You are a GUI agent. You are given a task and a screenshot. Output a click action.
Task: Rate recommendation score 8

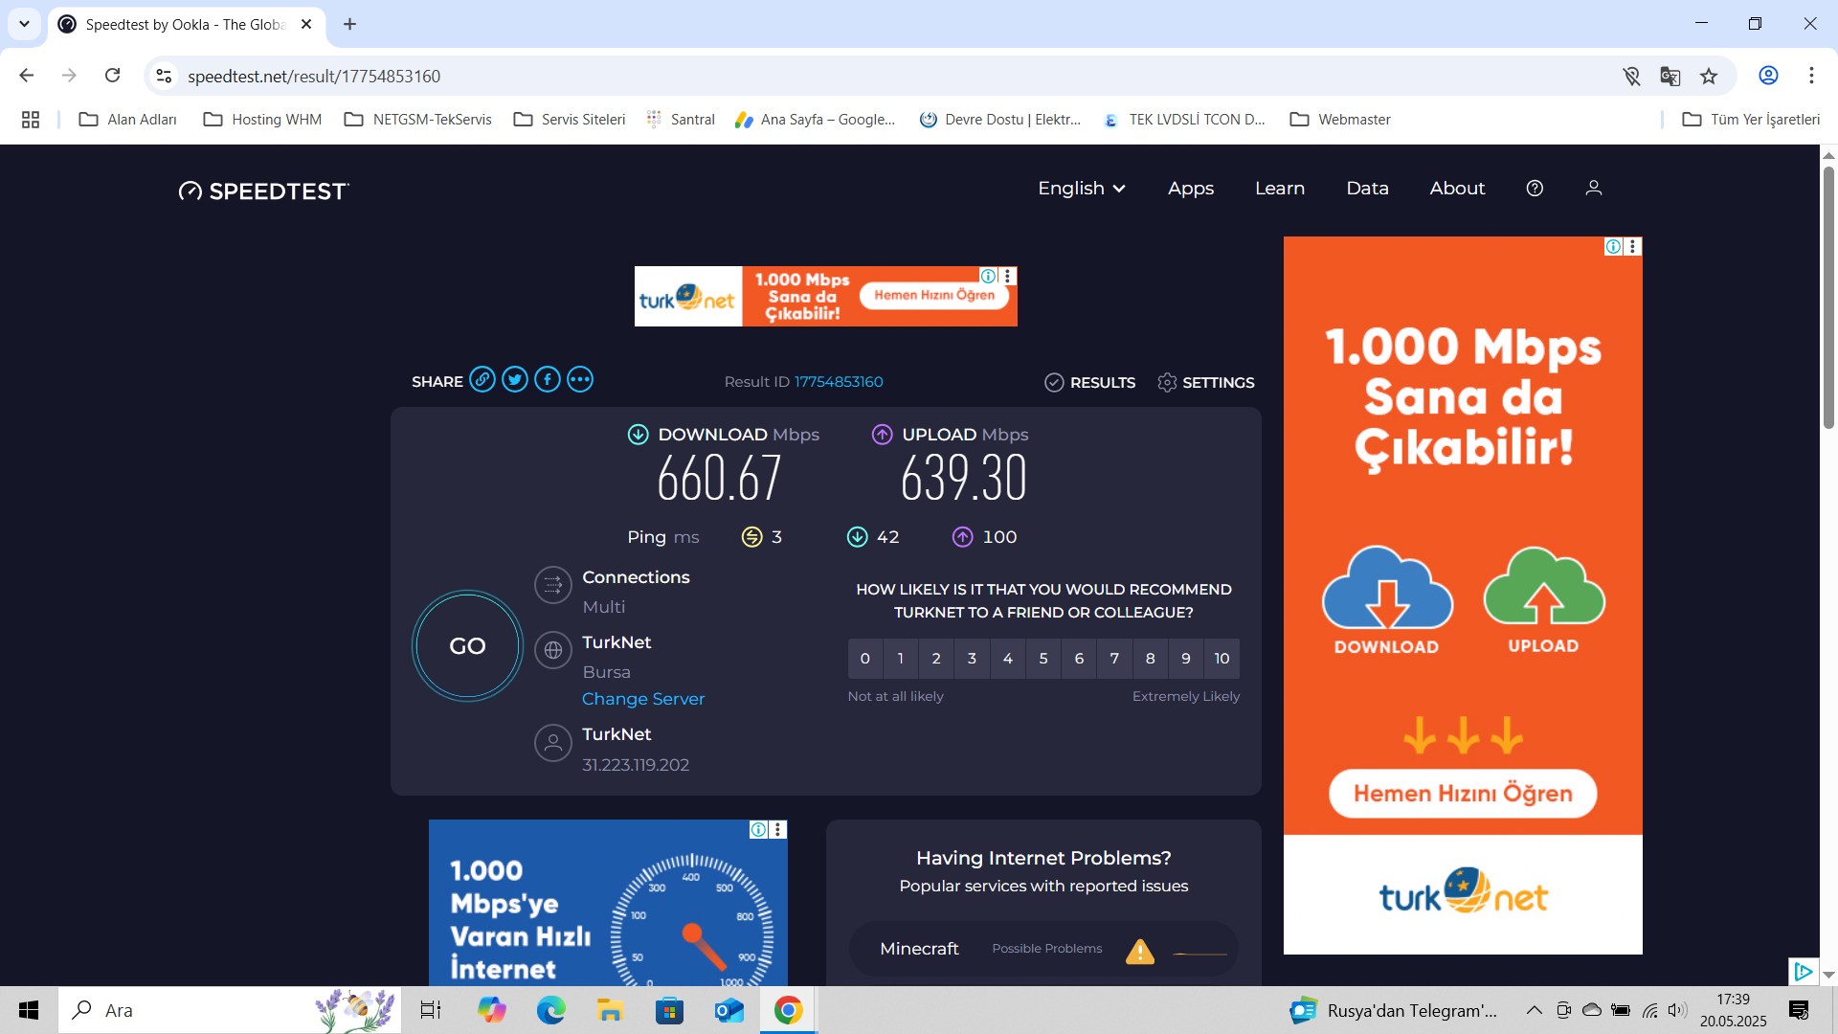[x=1151, y=659]
